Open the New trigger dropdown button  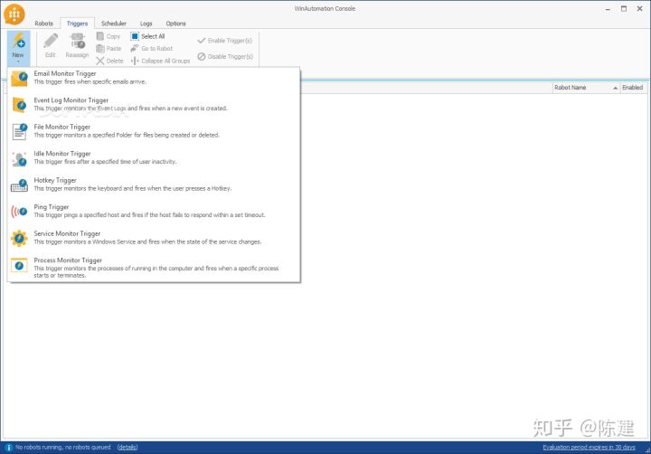point(18,47)
